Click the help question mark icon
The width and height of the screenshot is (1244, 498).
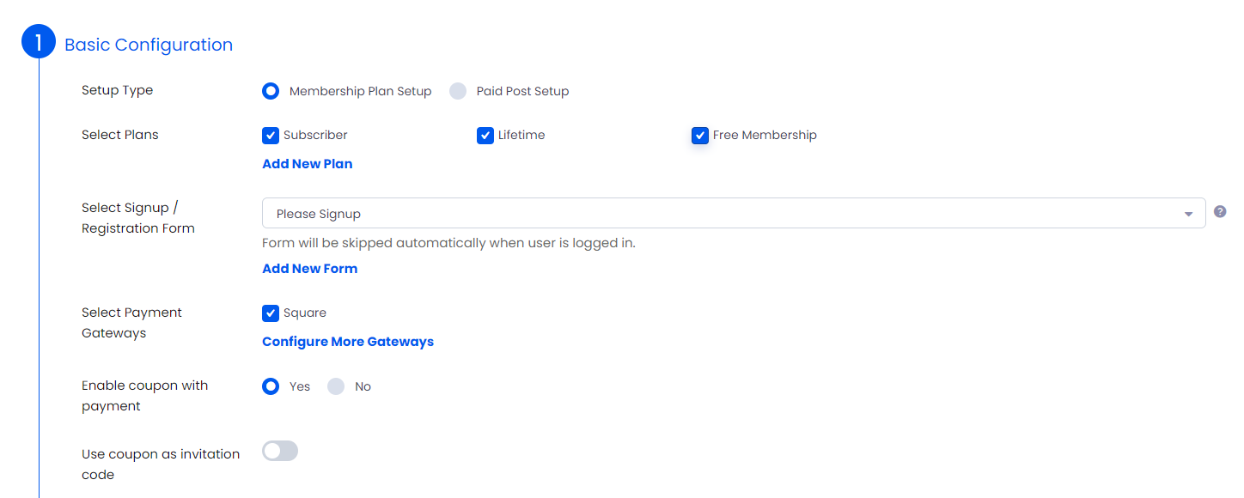pos(1220,211)
